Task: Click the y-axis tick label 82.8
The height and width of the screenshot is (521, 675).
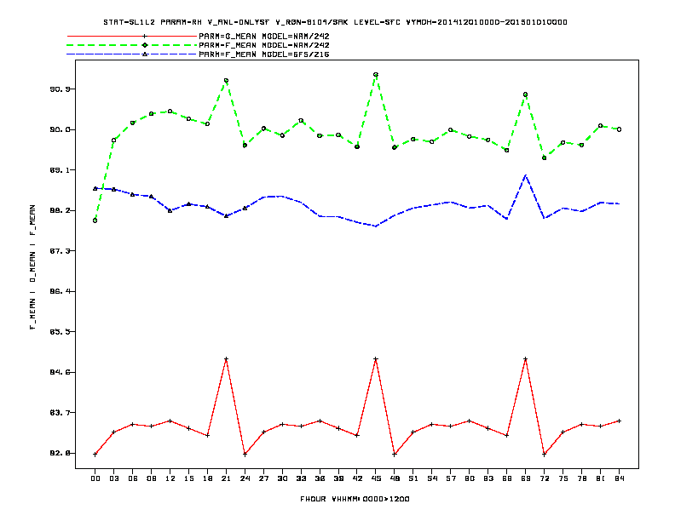Action: point(60,453)
